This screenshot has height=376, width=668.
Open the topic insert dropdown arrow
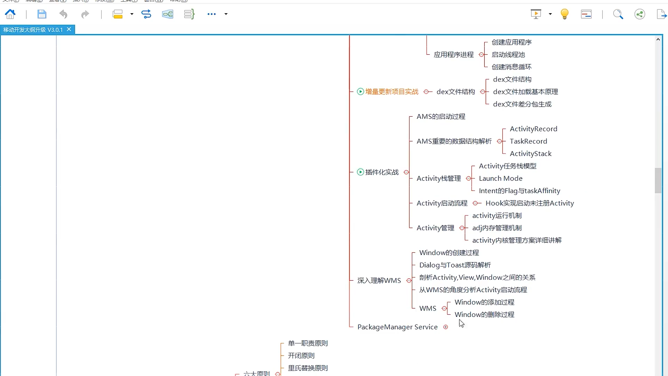tap(132, 14)
